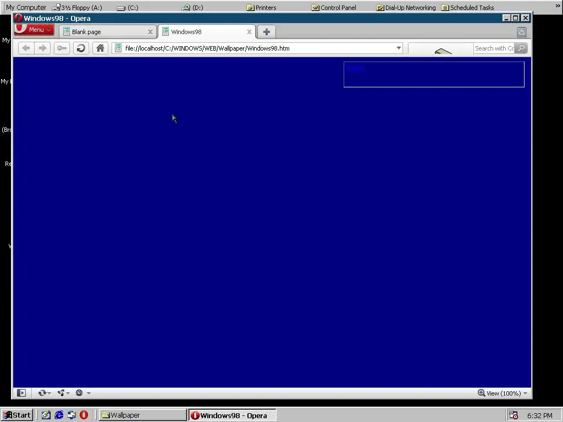
Task: Open Printers folder shortcut
Action: coord(261,8)
